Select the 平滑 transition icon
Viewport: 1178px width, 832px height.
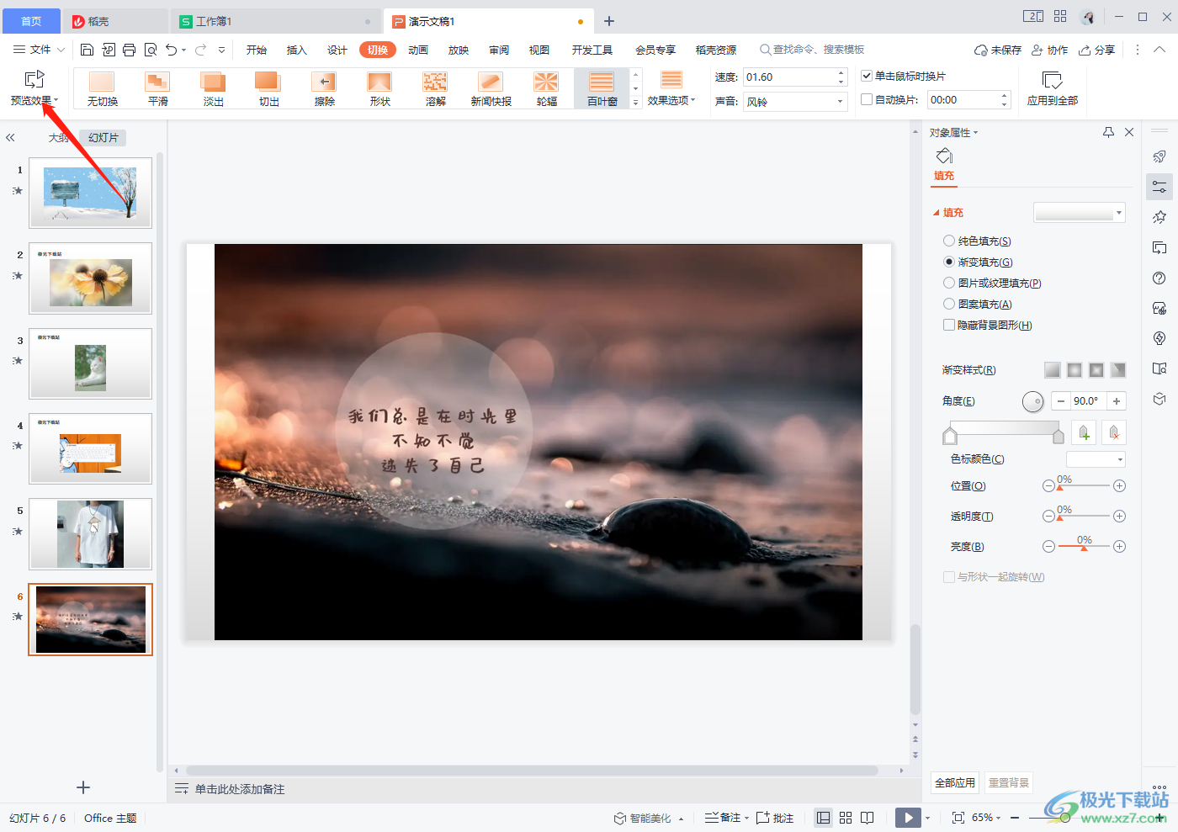[x=157, y=82]
